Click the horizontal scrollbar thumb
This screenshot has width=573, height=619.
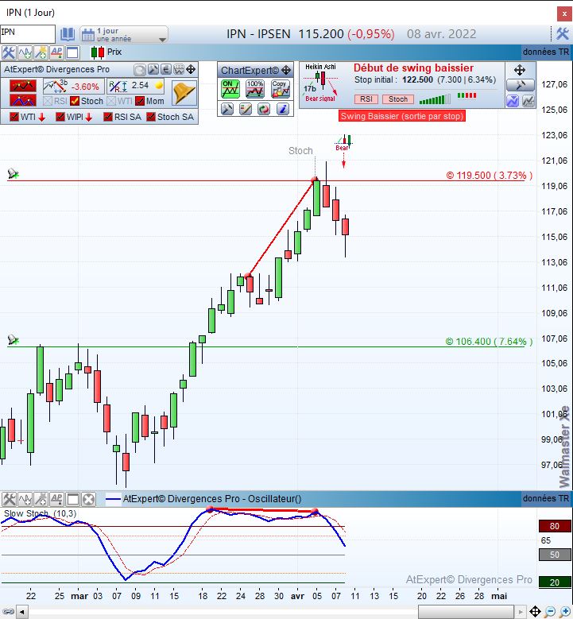[x=466, y=613]
